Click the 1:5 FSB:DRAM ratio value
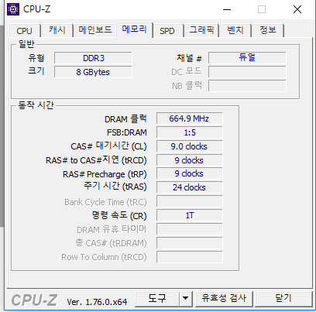 [x=189, y=132]
